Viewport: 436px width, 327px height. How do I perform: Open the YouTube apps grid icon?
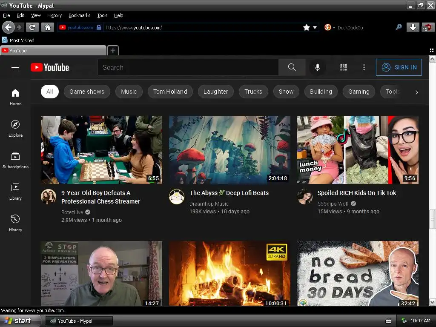coord(344,67)
